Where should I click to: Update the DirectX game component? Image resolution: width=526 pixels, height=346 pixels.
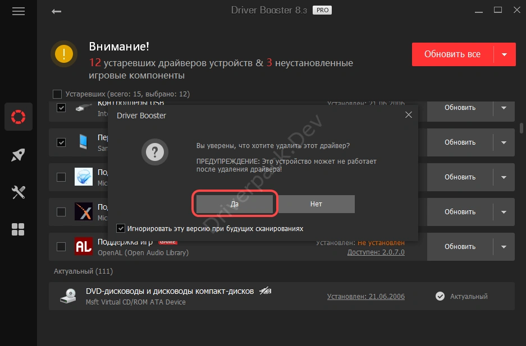pos(460,177)
